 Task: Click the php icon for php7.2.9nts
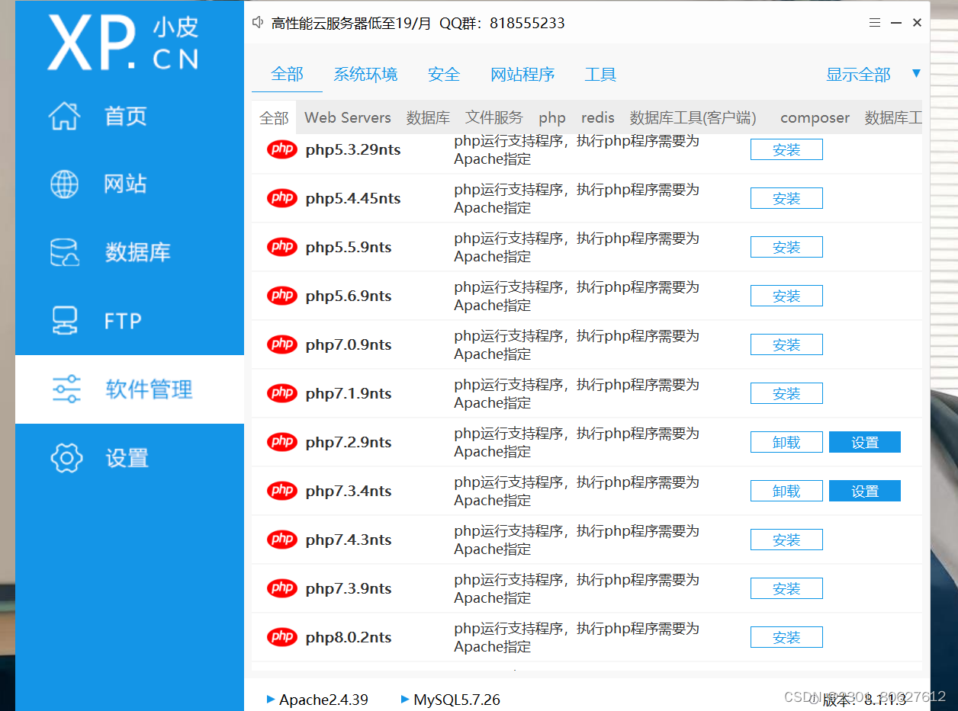point(282,442)
